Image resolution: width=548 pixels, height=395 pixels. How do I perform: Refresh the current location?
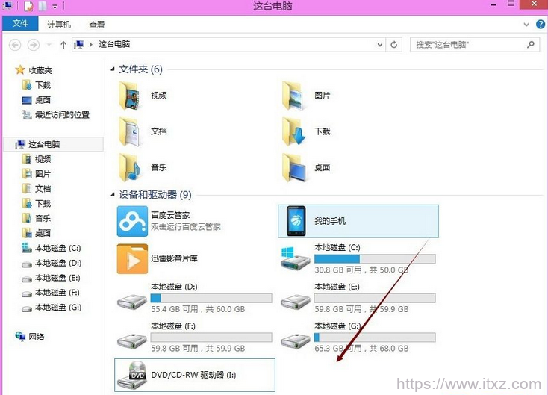point(394,45)
